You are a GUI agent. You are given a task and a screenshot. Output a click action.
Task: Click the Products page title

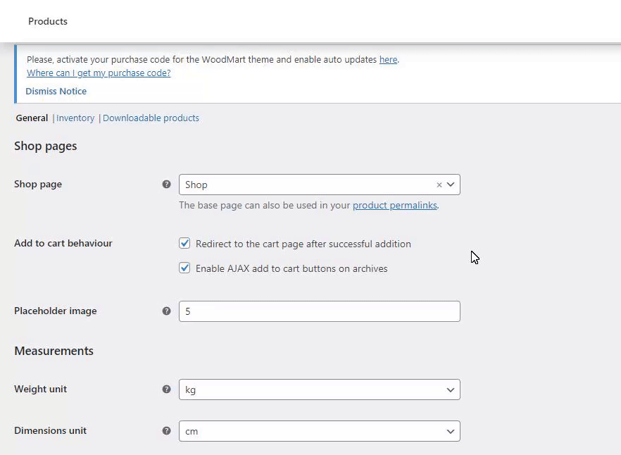click(x=48, y=21)
